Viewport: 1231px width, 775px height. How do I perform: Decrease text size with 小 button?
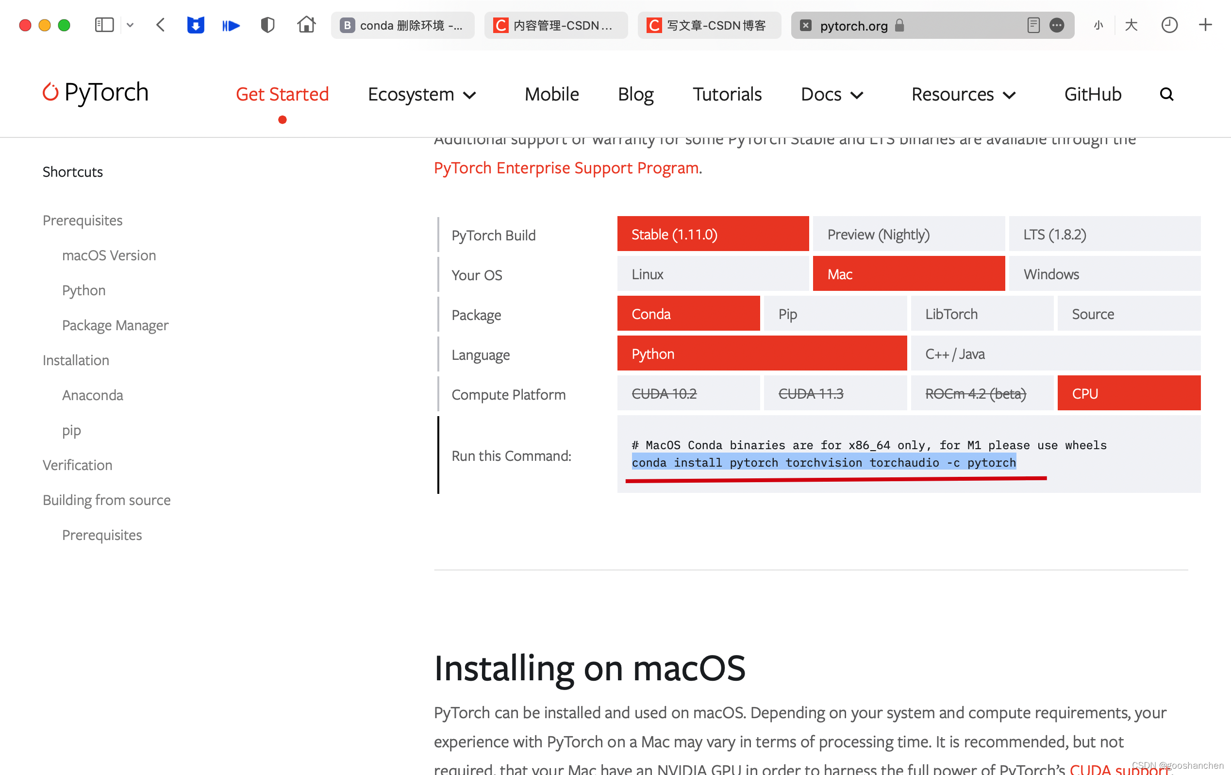pos(1098,25)
